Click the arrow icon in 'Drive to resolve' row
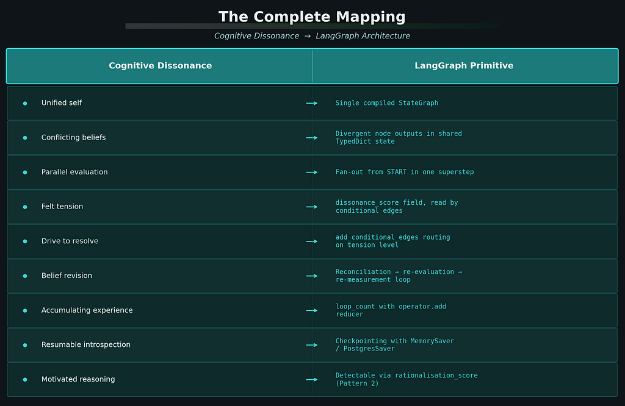 [x=312, y=241]
